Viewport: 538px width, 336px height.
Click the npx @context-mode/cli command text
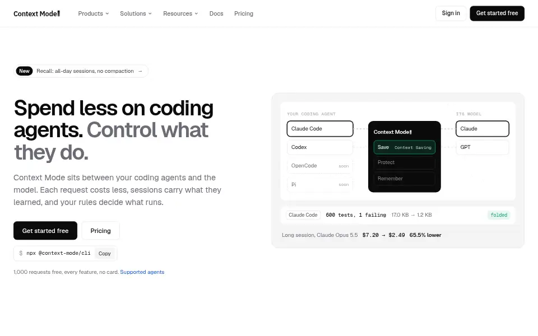click(x=58, y=253)
